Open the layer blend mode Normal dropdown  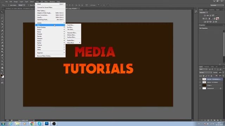205,72
